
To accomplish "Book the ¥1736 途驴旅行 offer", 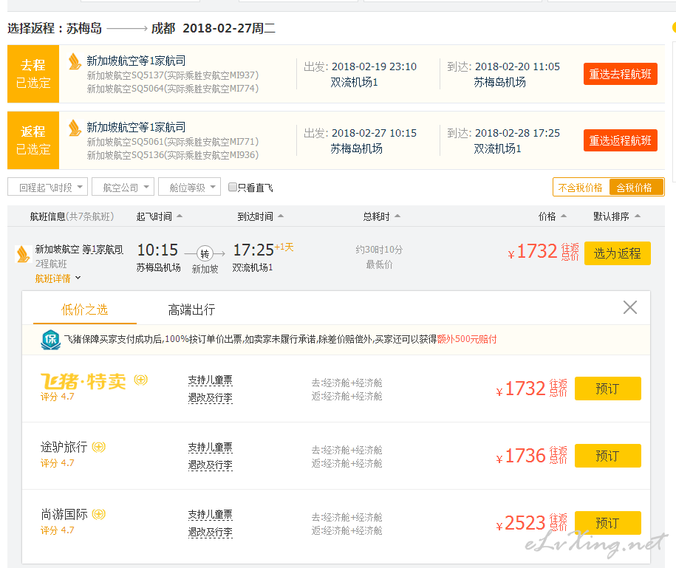I will pos(608,456).
